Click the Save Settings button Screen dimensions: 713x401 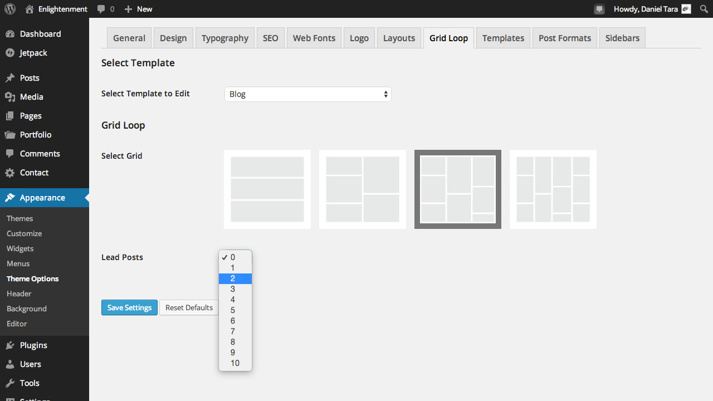[x=129, y=307]
